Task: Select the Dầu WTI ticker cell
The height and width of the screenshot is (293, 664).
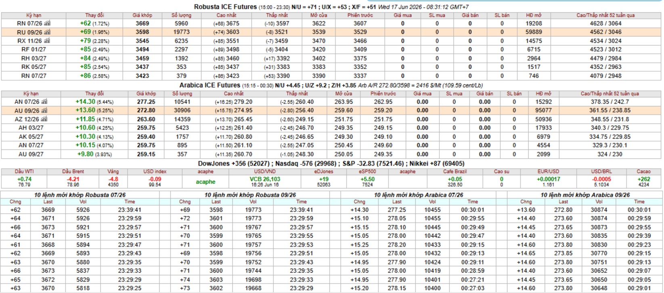Action: coord(24,178)
